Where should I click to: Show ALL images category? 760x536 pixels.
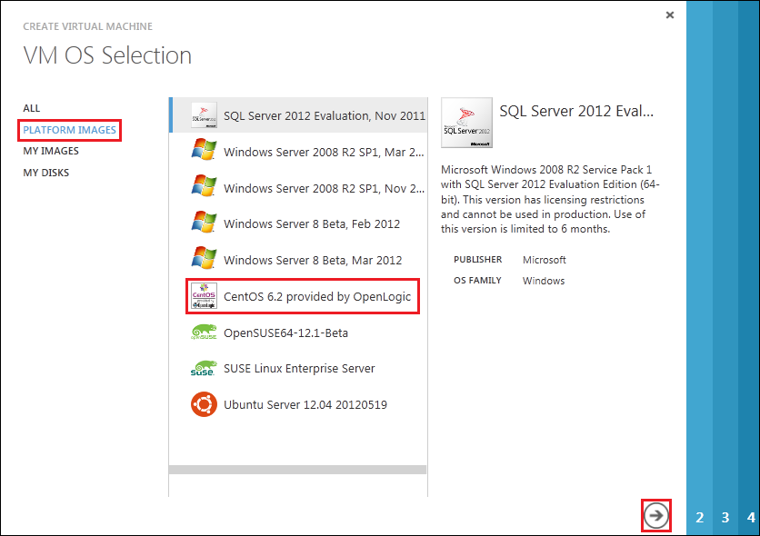[32, 108]
